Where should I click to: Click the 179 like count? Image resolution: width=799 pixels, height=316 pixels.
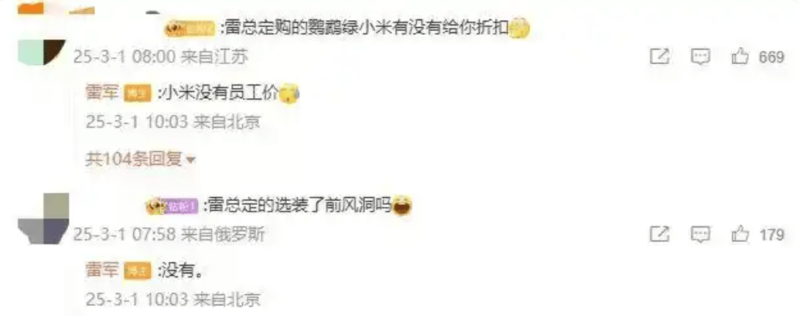[x=771, y=235]
